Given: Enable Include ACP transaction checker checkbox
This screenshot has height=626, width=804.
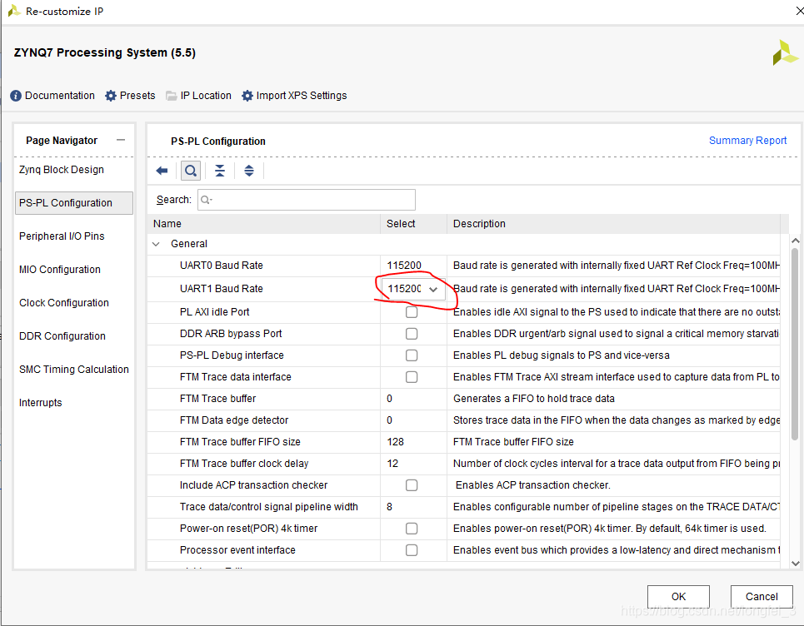Looking at the screenshot, I should point(412,485).
